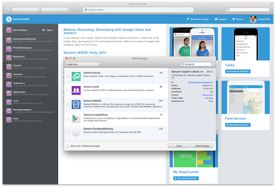
Task: Check the Xamarin.Social package checkbox
Action: click(x=68, y=77)
